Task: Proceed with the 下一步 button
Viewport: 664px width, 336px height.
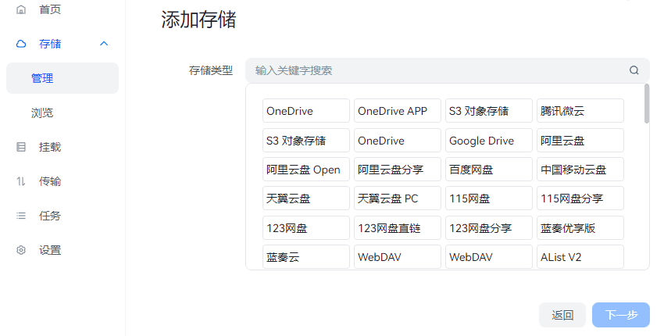Action: [x=621, y=315]
